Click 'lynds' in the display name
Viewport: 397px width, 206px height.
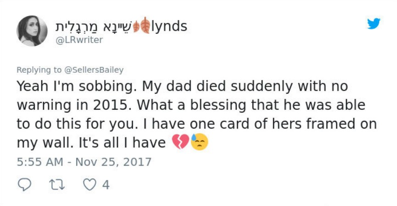click(169, 27)
